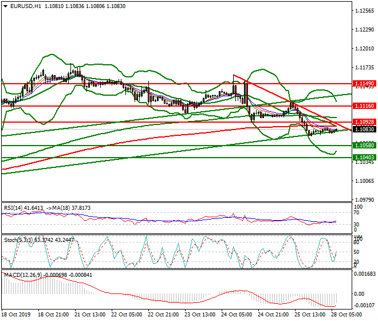Click the 1.10065 price scale value
The width and height of the screenshot is (378, 321).
click(365, 181)
